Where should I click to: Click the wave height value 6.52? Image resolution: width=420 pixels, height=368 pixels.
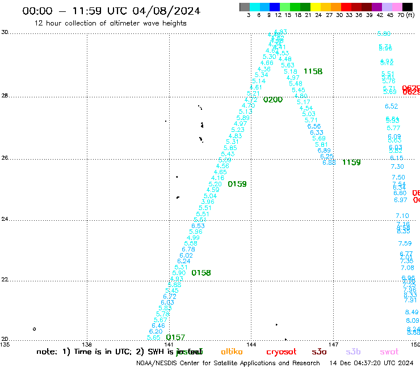click(392, 106)
